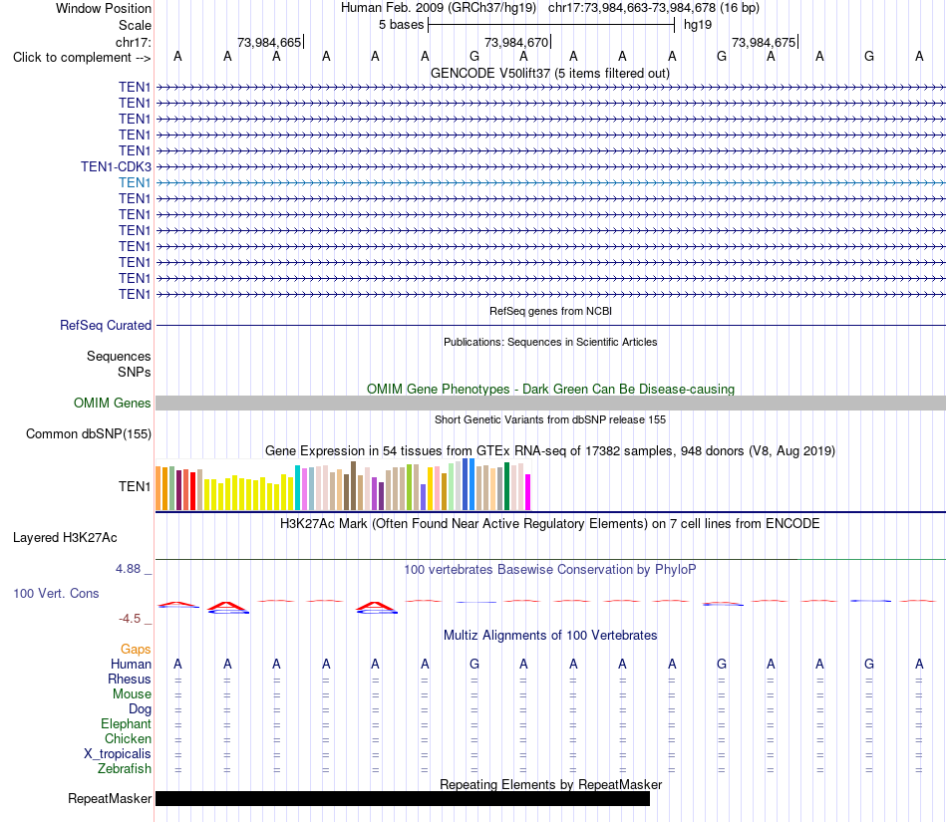Open the RefSeq genes from NCBI track title
This screenshot has width=947, height=822.
click(550, 311)
